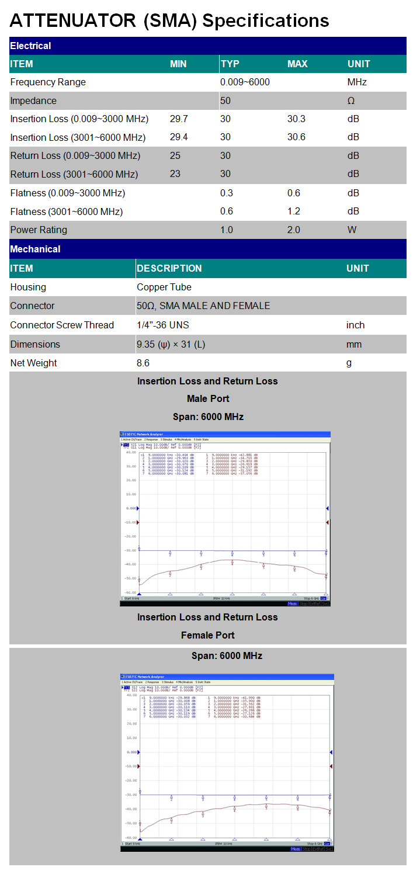Open Active Ch/Trace menu in Female Port analyzer
The height and width of the screenshot is (874, 413).
131,682
